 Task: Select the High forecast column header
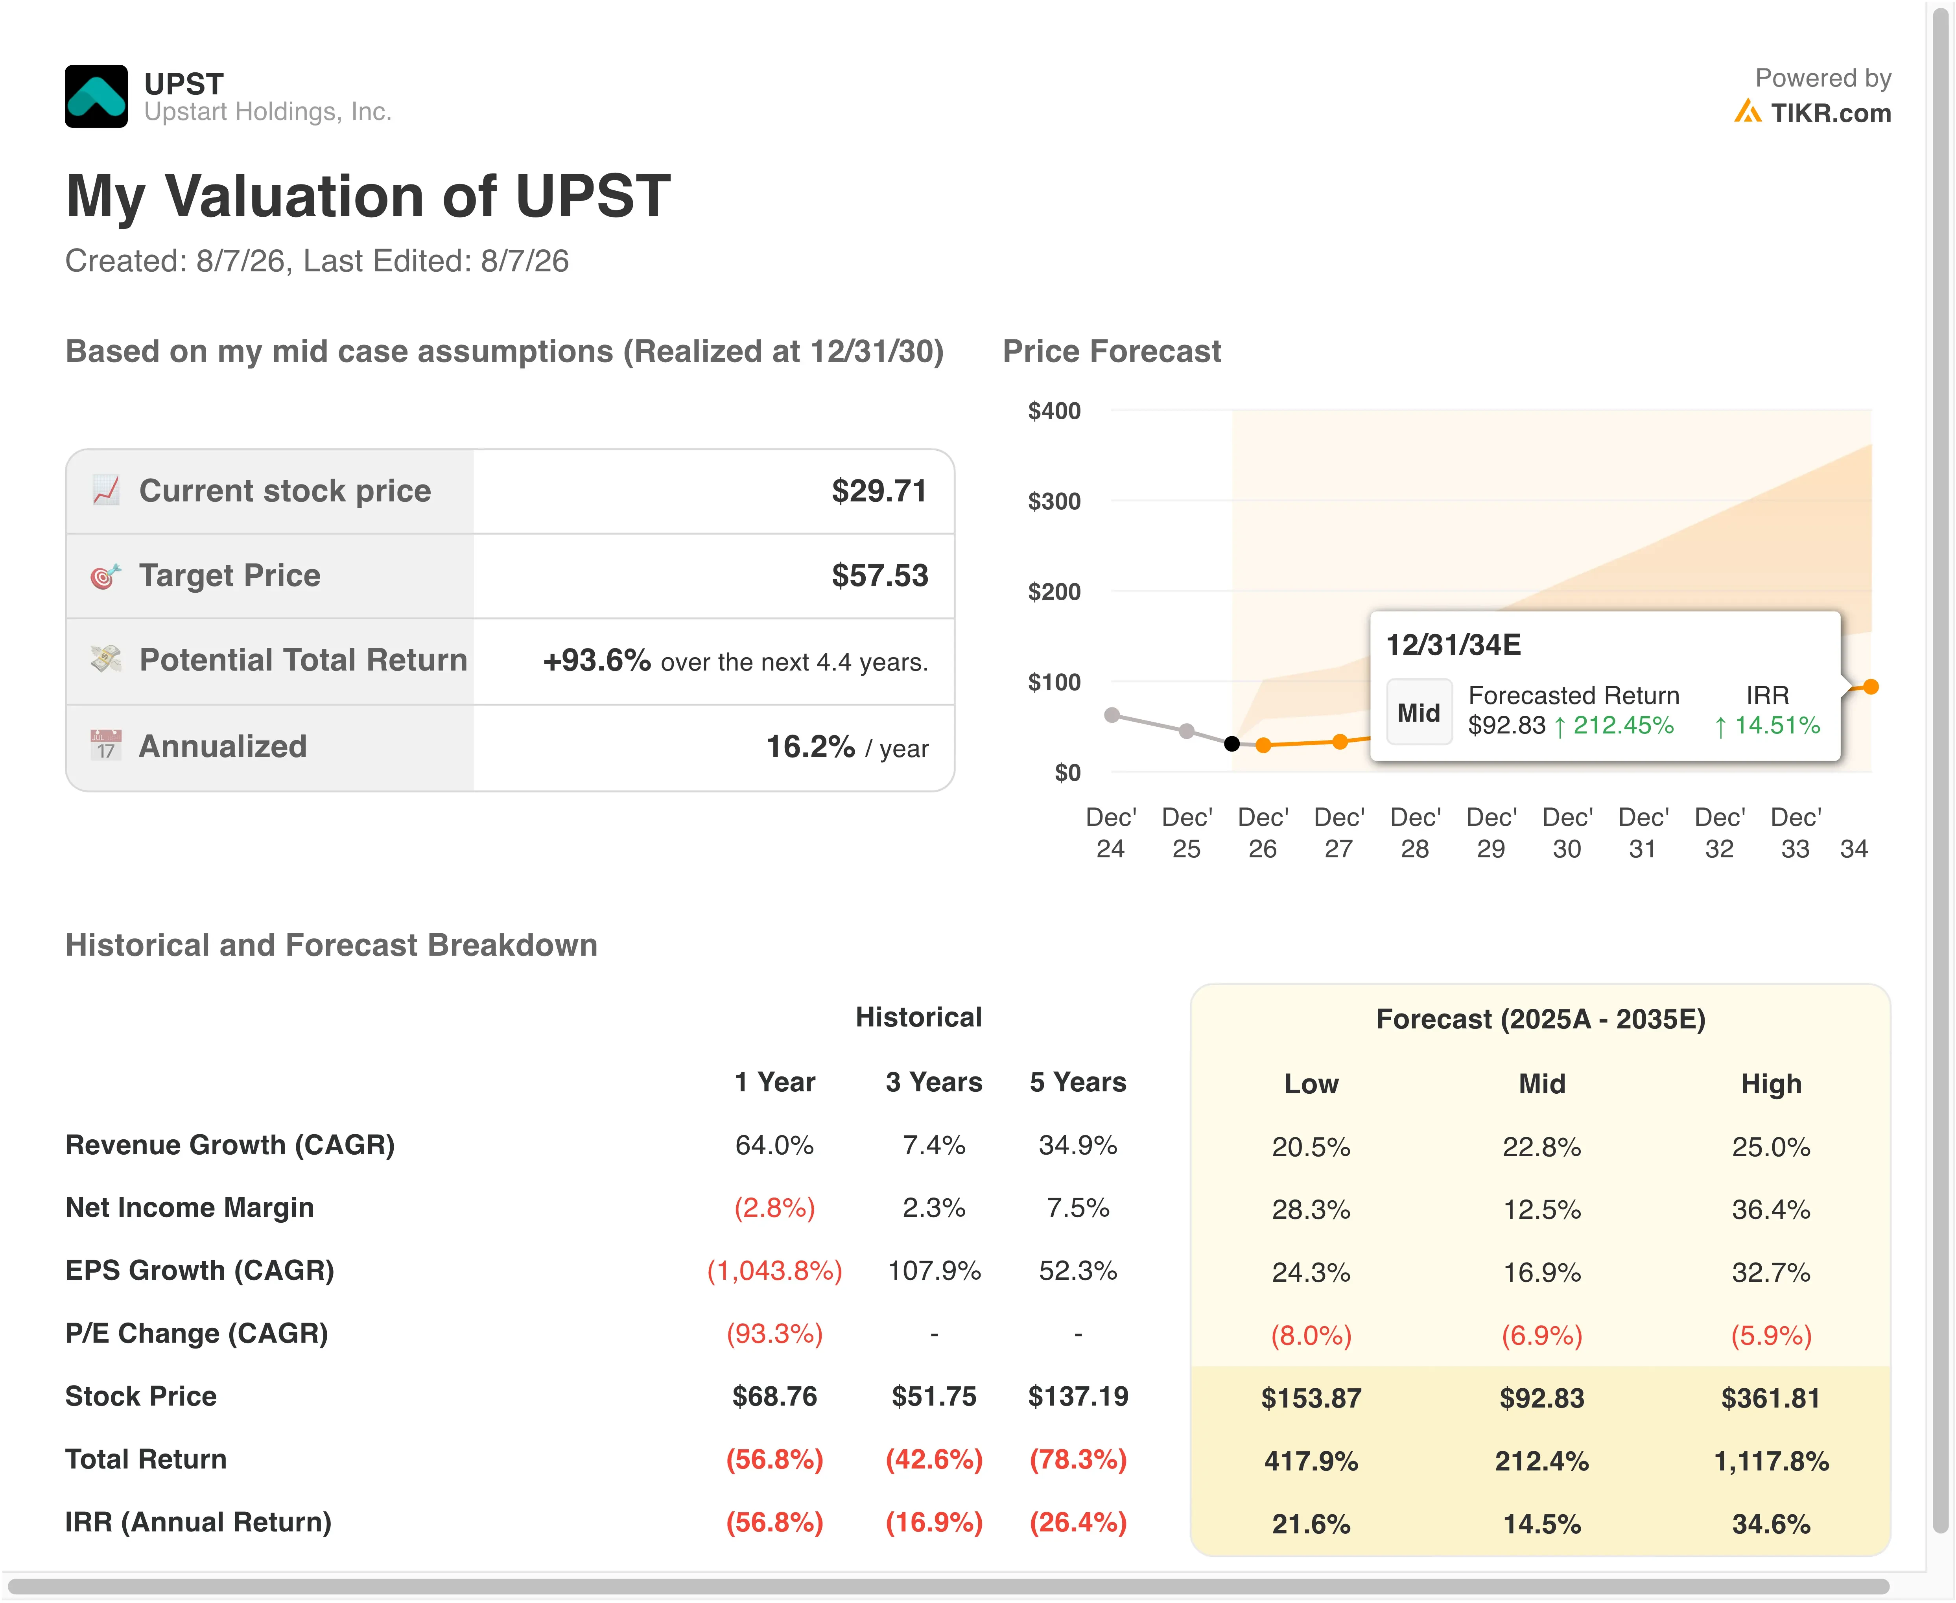click(1770, 1083)
